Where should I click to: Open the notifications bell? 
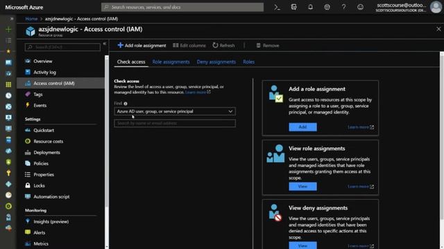coord(310,8)
